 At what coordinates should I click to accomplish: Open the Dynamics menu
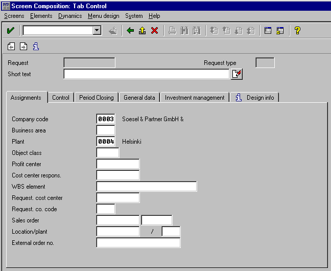point(70,16)
